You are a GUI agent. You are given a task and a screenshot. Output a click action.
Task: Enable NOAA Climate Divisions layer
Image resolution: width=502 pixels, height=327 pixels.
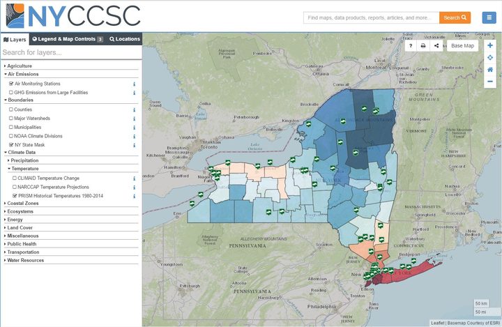pyautogui.click(x=11, y=136)
